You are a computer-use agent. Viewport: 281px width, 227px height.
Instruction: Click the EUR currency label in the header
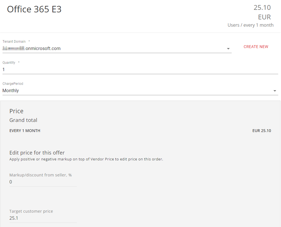click(264, 17)
